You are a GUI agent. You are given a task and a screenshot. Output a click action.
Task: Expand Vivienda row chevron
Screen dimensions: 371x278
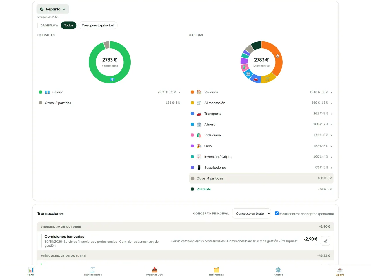[331, 92]
